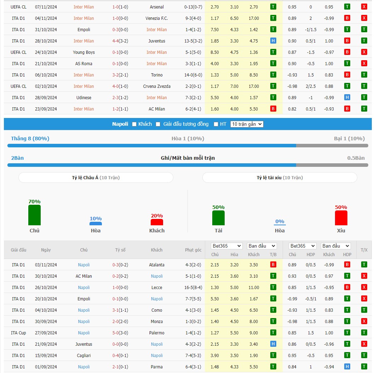
Task: Select Tỷ lệ tài xỉu (10 Trận) tab
Action: click(279, 177)
